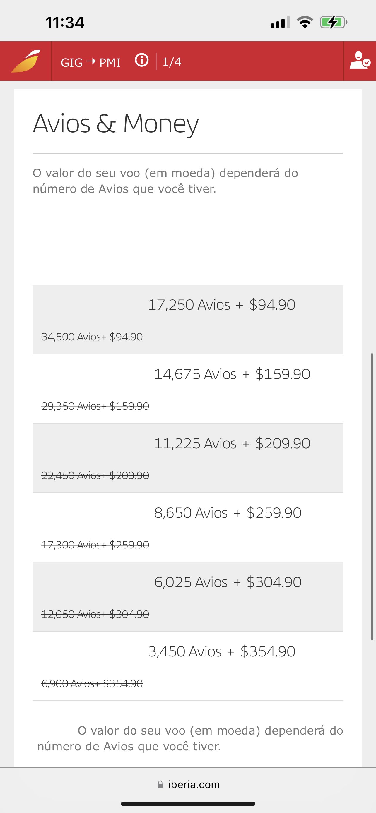Tap the home indicator bar
The height and width of the screenshot is (813, 376).
(188, 804)
